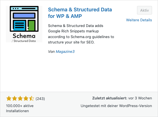This screenshot has width=158, height=117.
Task: Click the plugin description paragraph
Action: pos(81,34)
